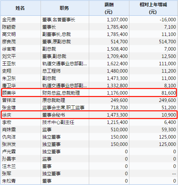This screenshot has width=178, height=185.
Task: Select the name 朱卫东
Action: (9, 78)
